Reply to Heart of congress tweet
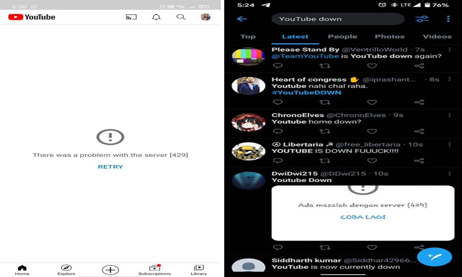The height and width of the screenshot is (277, 462). pyautogui.click(x=278, y=102)
